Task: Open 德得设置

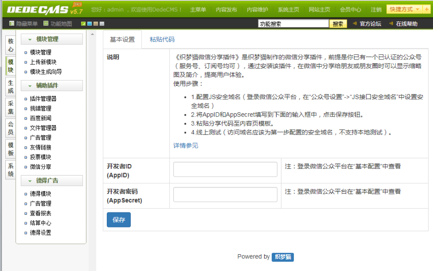Action: (40, 233)
